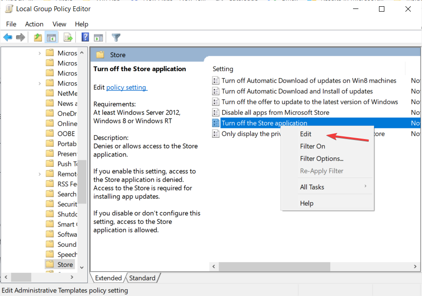Select the Online tree folder

click(x=67, y=124)
